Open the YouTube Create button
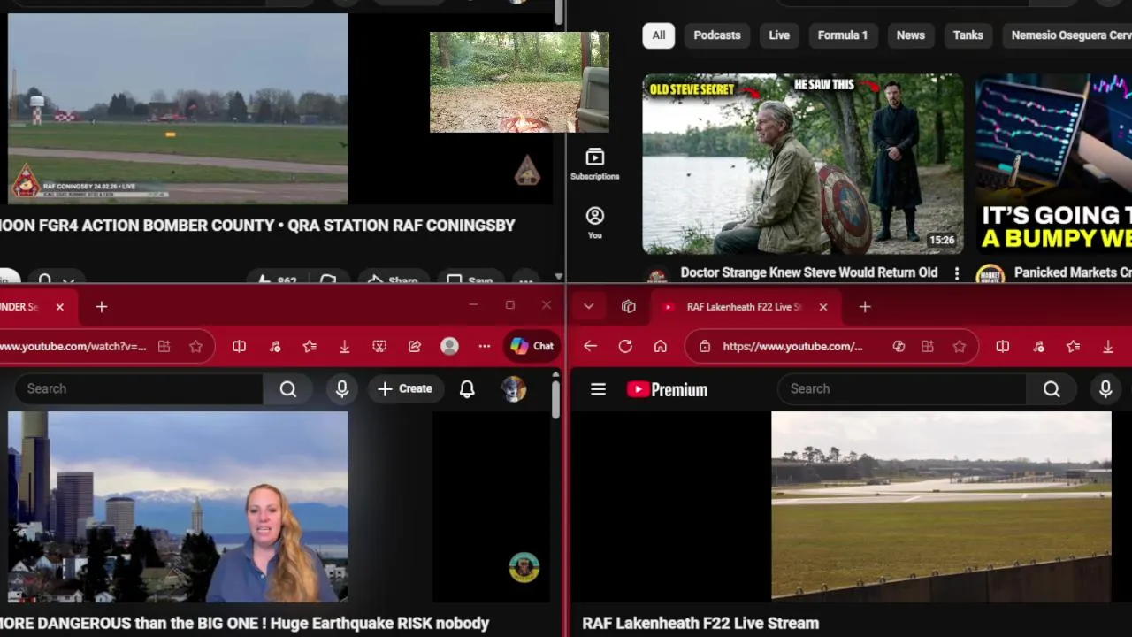This screenshot has height=637, width=1132. pos(405,389)
